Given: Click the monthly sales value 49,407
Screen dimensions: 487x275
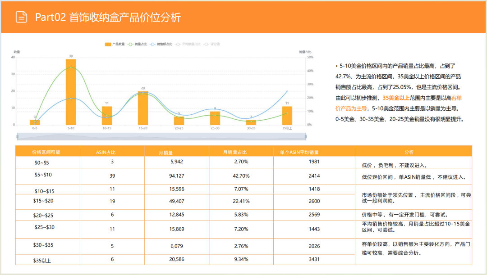Looking at the screenshot, I should [177, 201].
